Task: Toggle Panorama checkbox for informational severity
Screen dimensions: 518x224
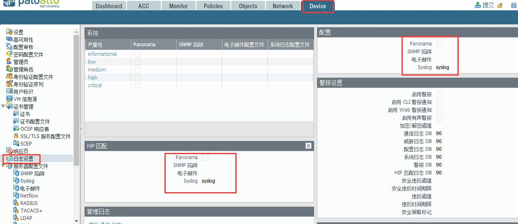Action: tap(137, 54)
